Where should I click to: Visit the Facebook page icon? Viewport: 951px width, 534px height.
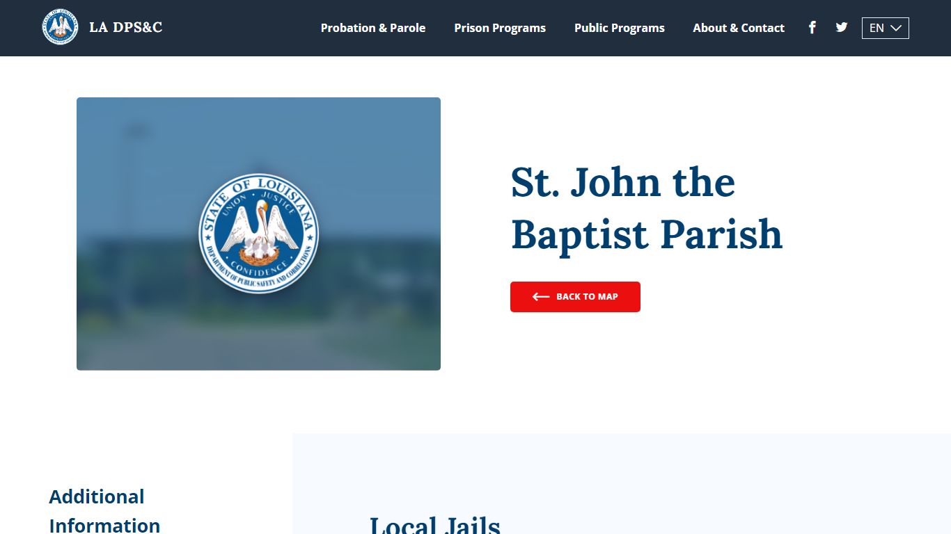pyautogui.click(x=812, y=27)
